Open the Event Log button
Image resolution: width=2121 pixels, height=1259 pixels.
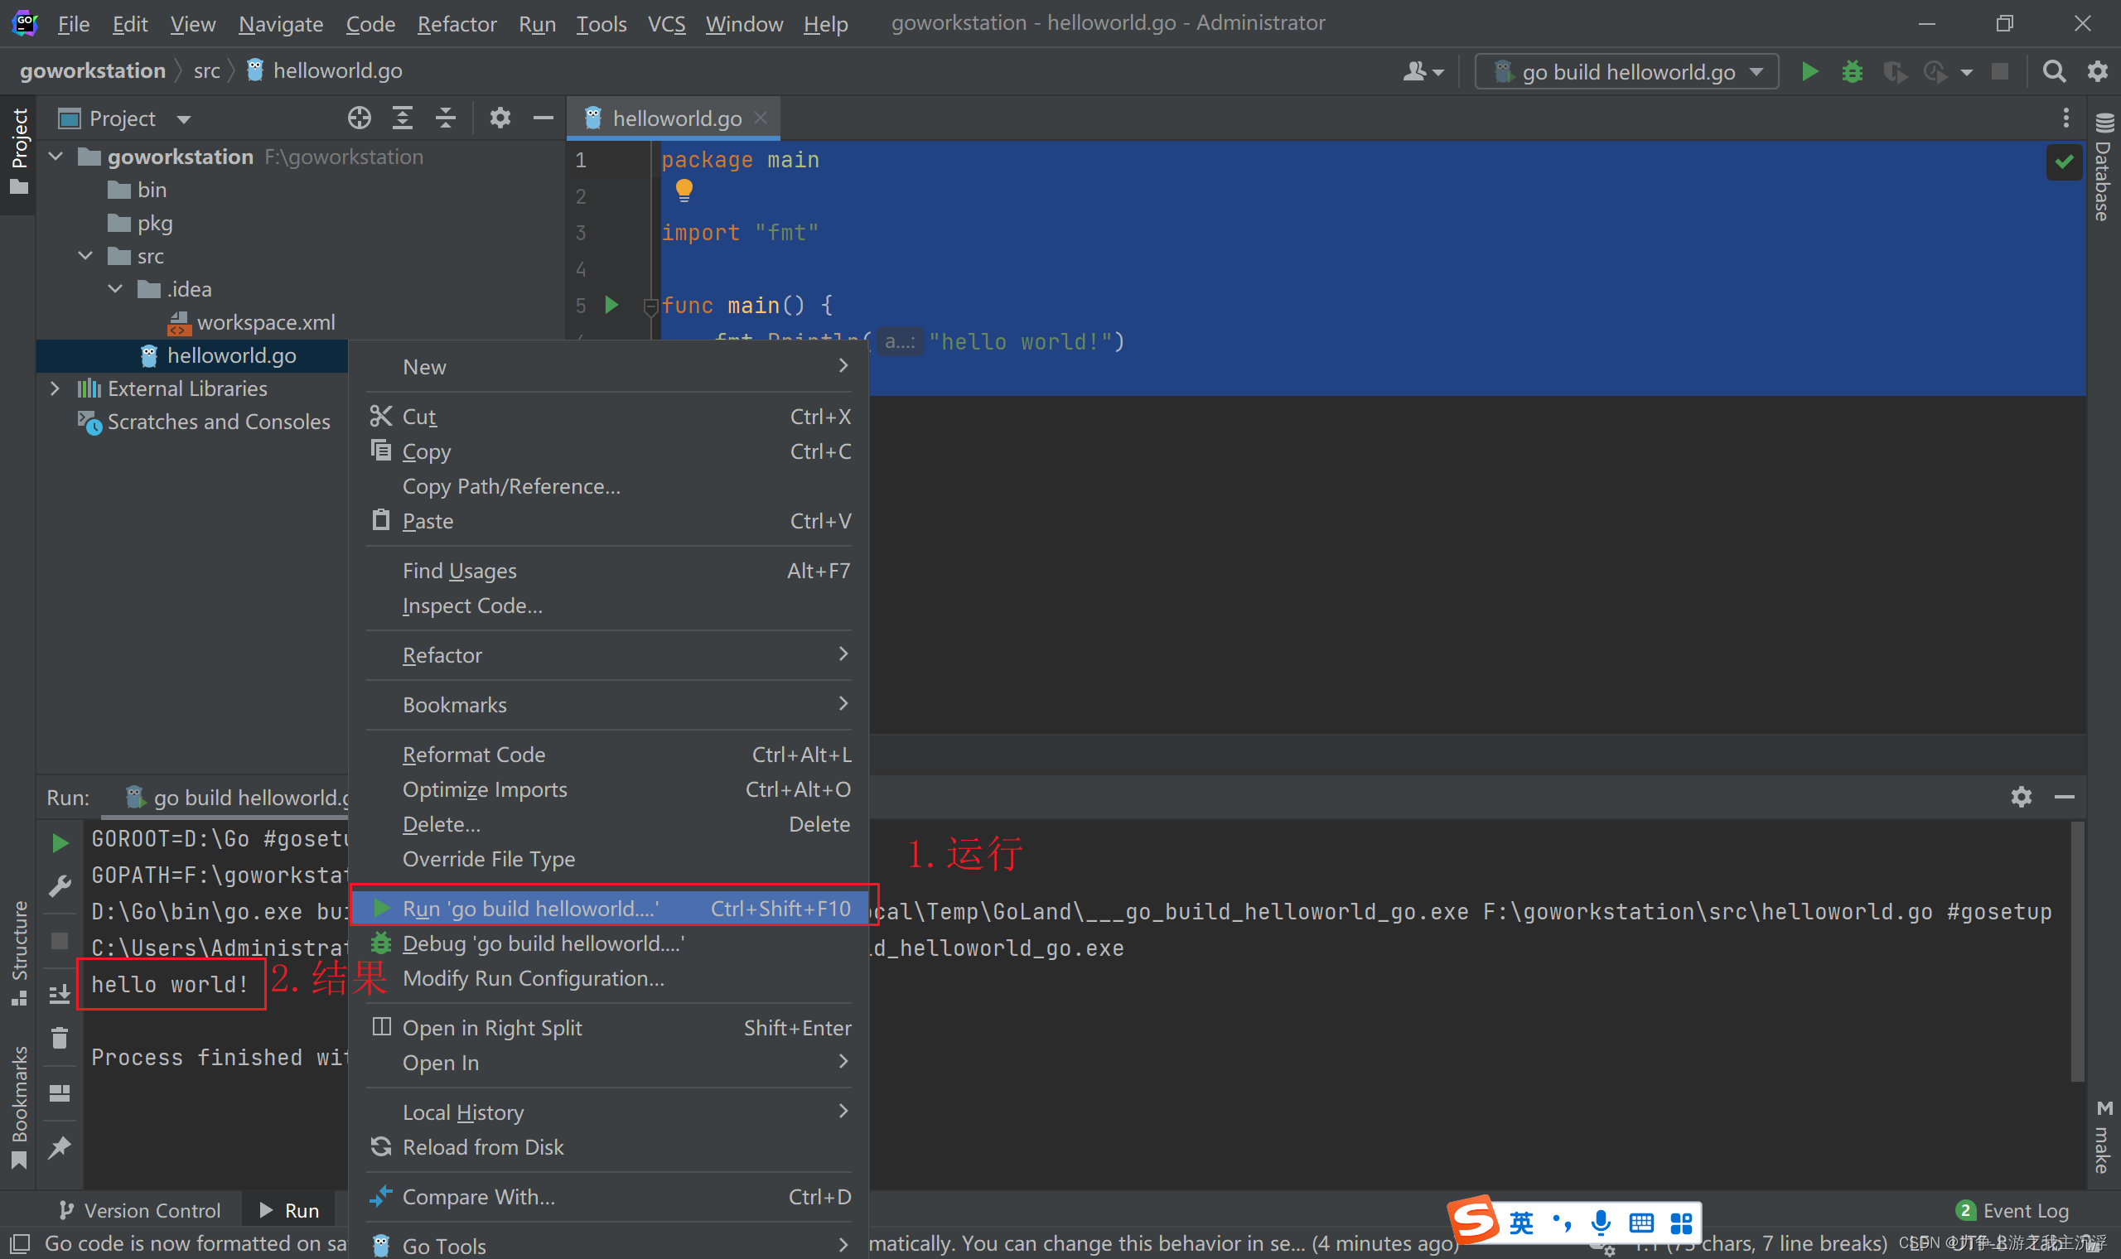[x=2014, y=1210]
